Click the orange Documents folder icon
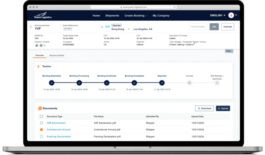265x155 pixels. 40,108
